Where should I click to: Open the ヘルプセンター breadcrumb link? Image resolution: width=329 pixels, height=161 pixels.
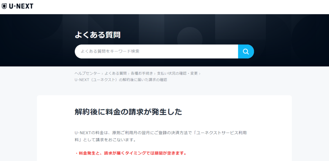coord(87,74)
